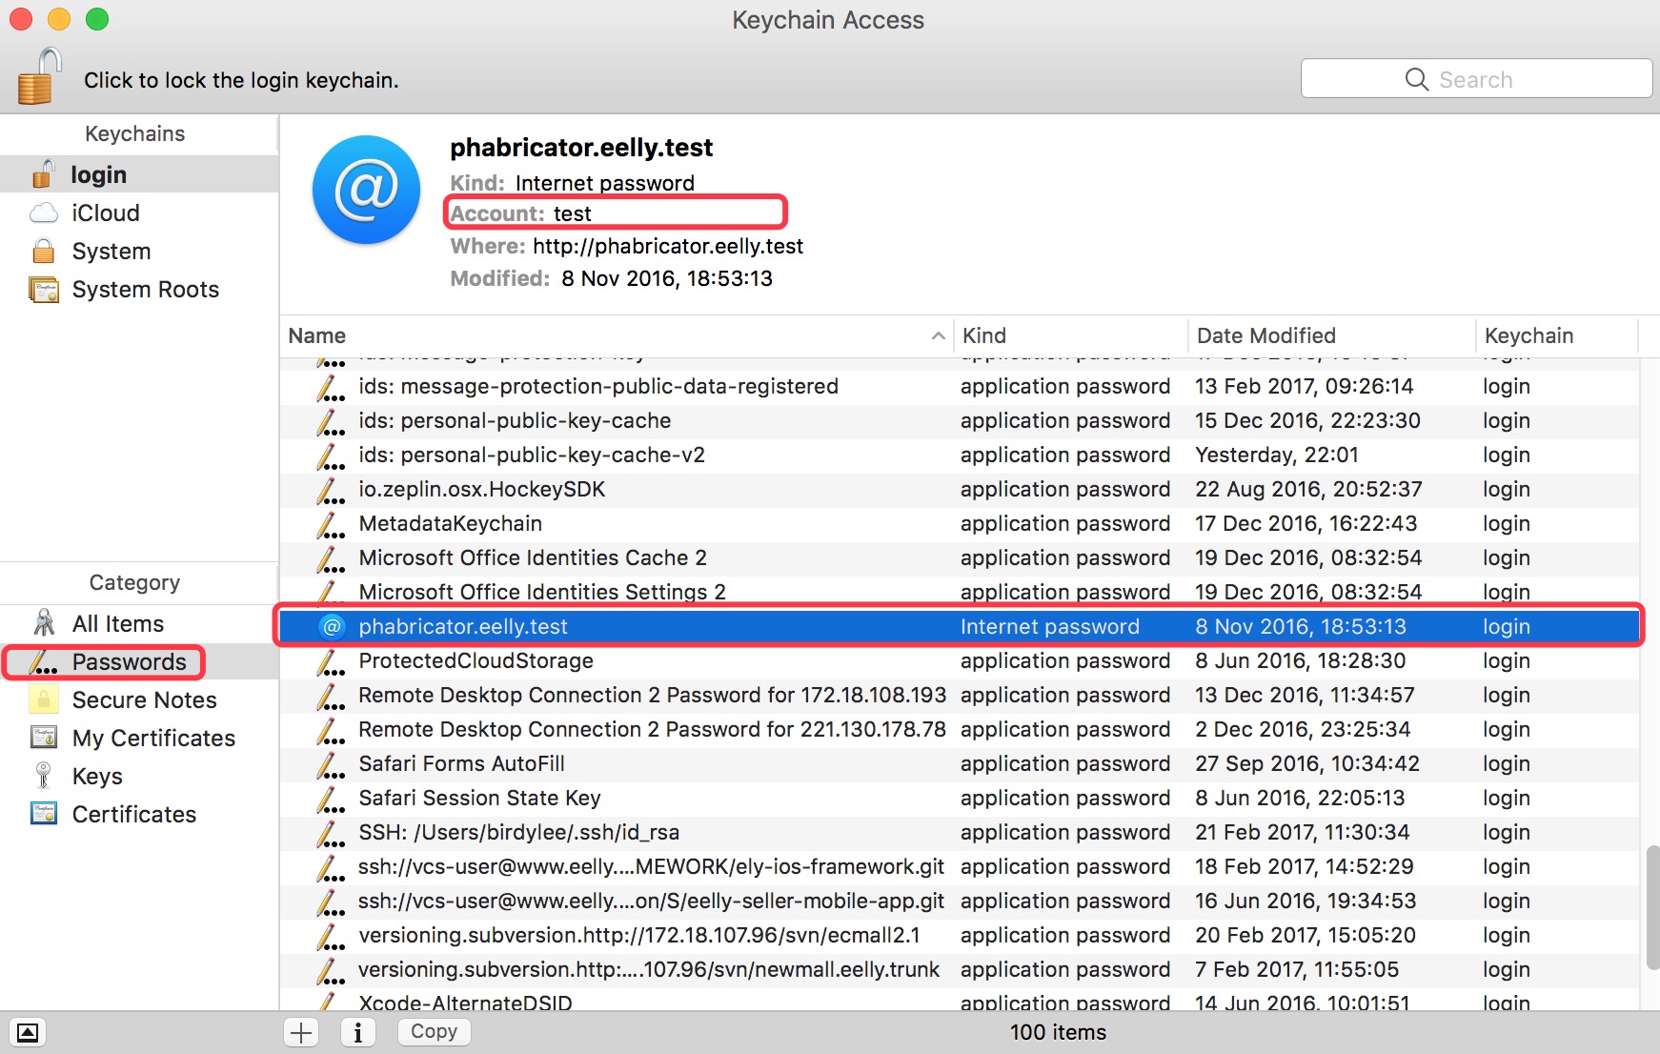Click the Keychain Access window title
This screenshot has width=1660, height=1054.
[x=828, y=20]
